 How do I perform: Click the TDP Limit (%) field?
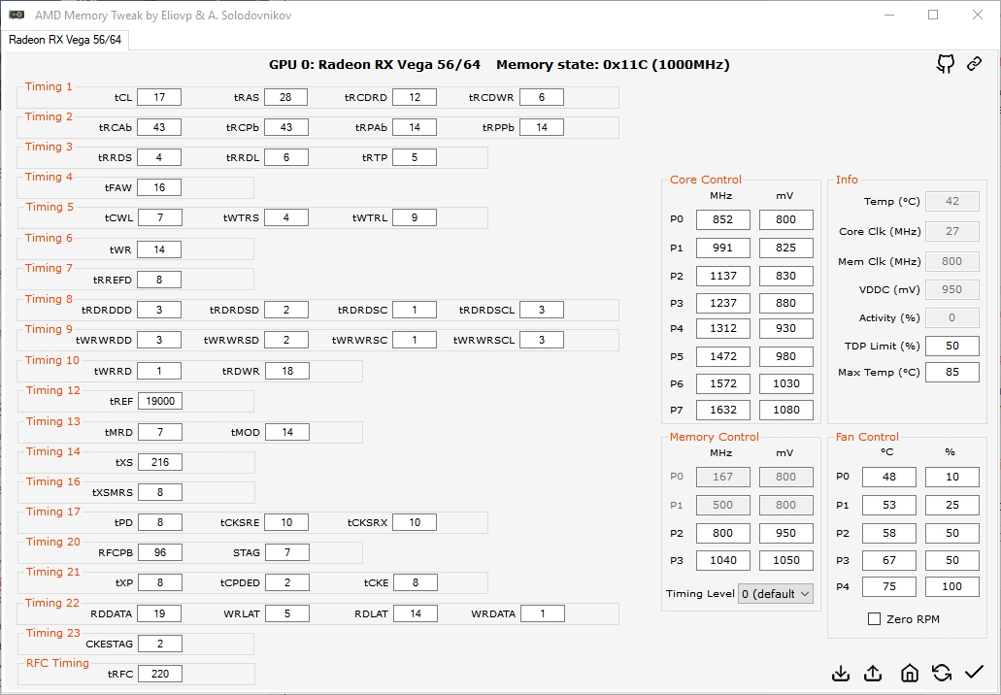tap(951, 346)
